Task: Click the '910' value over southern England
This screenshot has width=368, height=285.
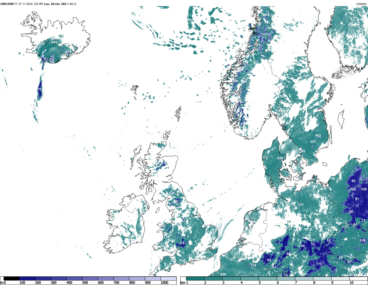Action: tap(182, 261)
